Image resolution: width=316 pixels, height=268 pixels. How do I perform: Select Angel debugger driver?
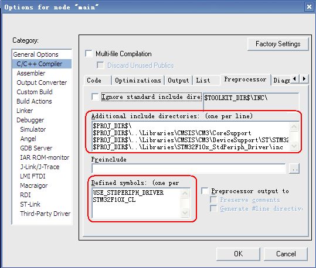[x=28, y=139]
